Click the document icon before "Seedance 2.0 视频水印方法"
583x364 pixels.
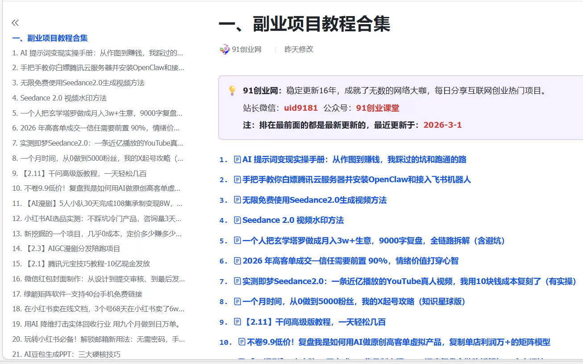237,220
